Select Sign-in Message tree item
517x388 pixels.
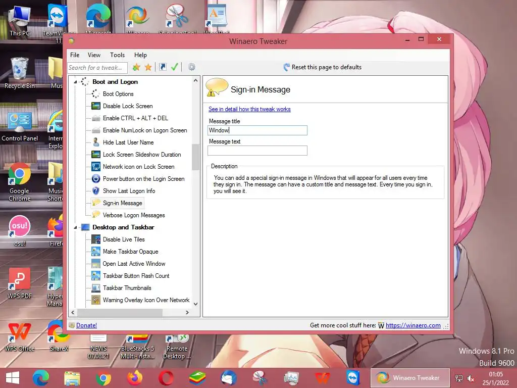point(122,203)
